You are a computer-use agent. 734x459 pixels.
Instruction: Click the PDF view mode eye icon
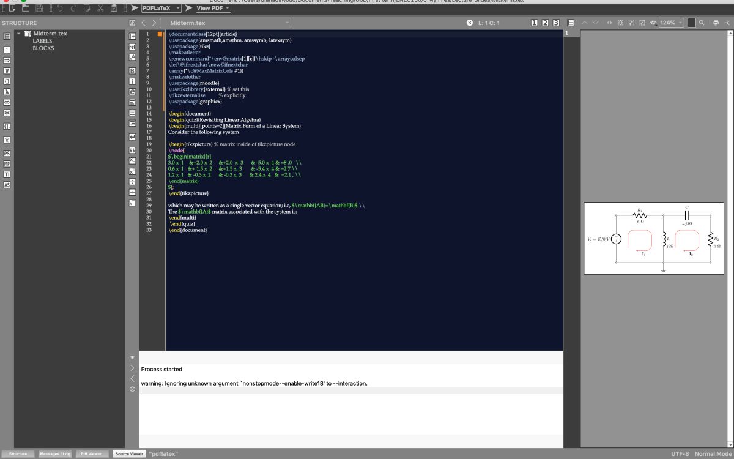point(653,23)
